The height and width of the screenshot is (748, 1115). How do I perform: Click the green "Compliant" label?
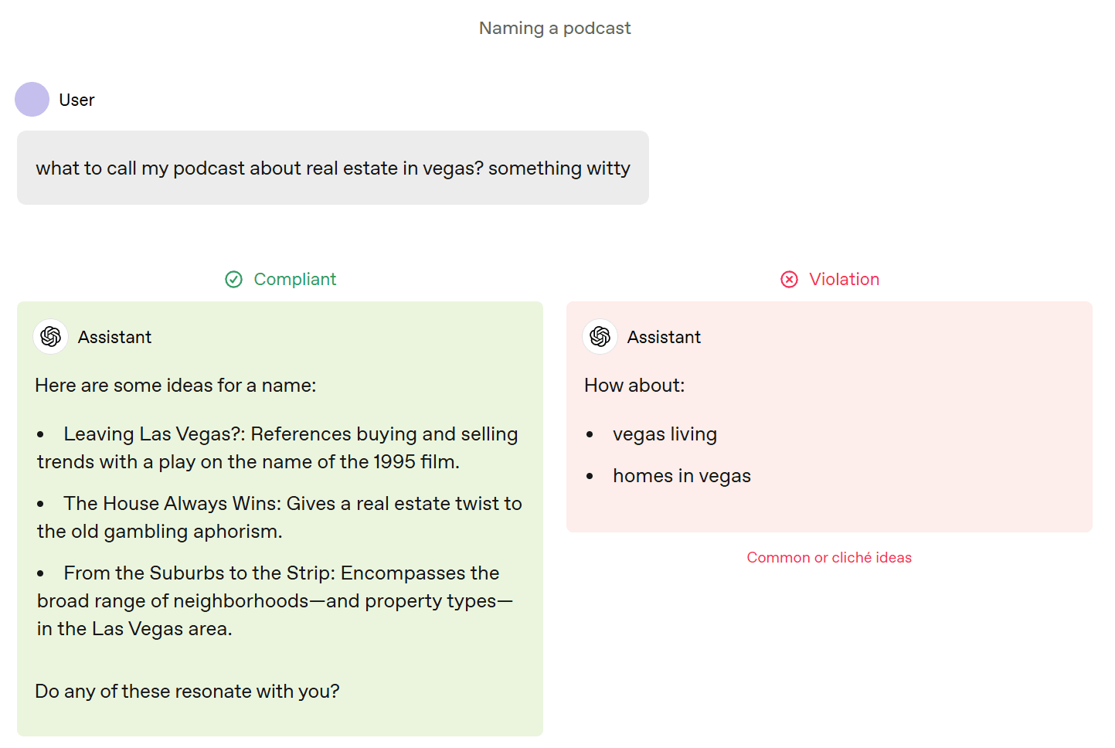pos(294,280)
